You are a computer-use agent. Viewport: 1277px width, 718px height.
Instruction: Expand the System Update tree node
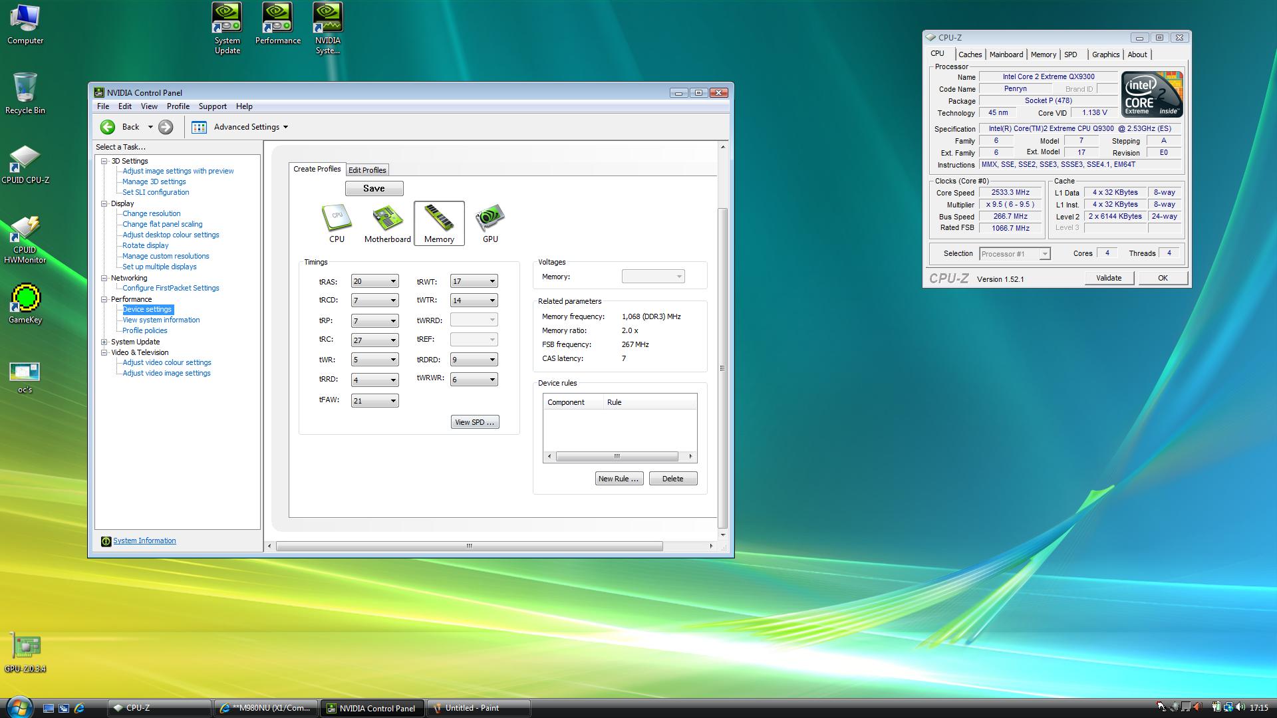pos(104,342)
